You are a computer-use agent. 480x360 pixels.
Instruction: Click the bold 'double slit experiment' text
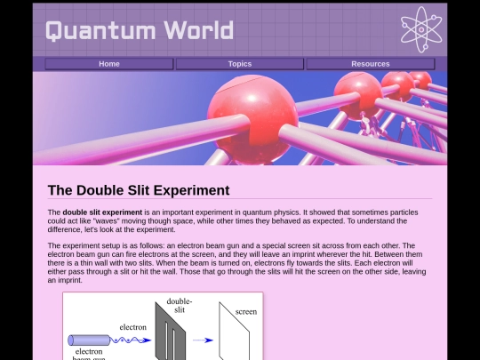pos(102,212)
